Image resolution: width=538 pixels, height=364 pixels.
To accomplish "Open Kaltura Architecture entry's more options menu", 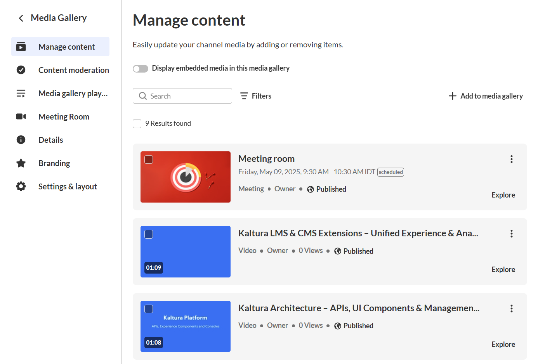I will [x=511, y=309].
